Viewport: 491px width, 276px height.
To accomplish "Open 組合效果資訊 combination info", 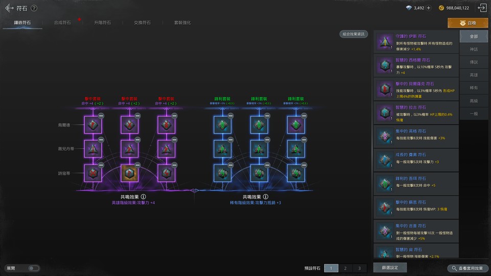I will 353,34.
